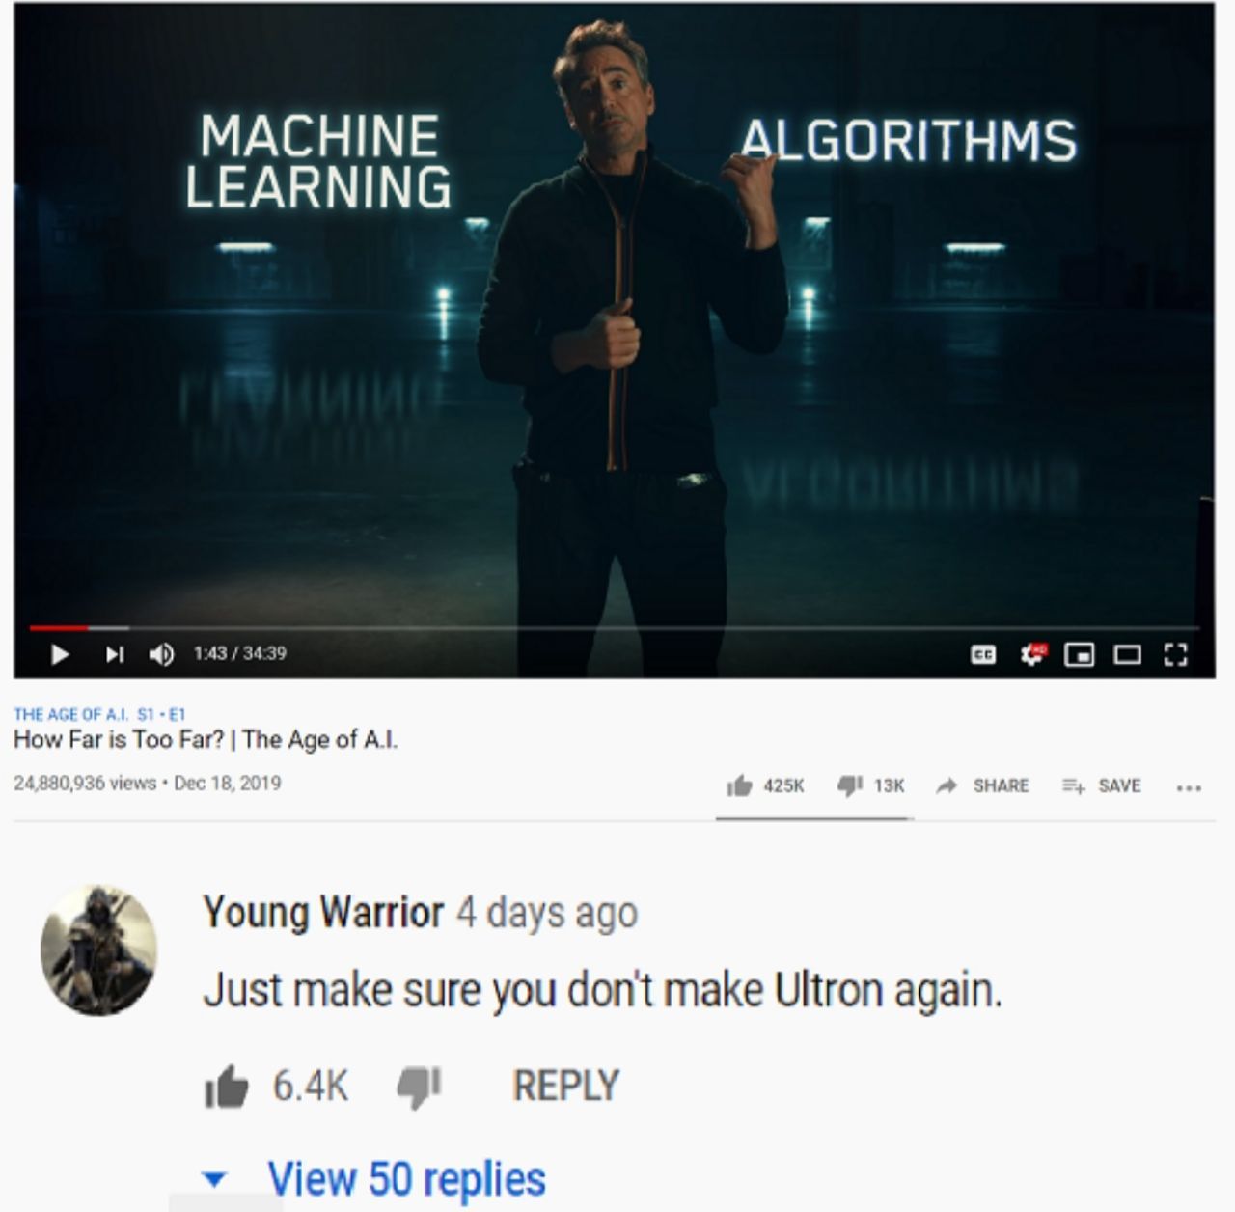
Task: Open Young Warrior's profile avatar
Action: click(x=97, y=950)
